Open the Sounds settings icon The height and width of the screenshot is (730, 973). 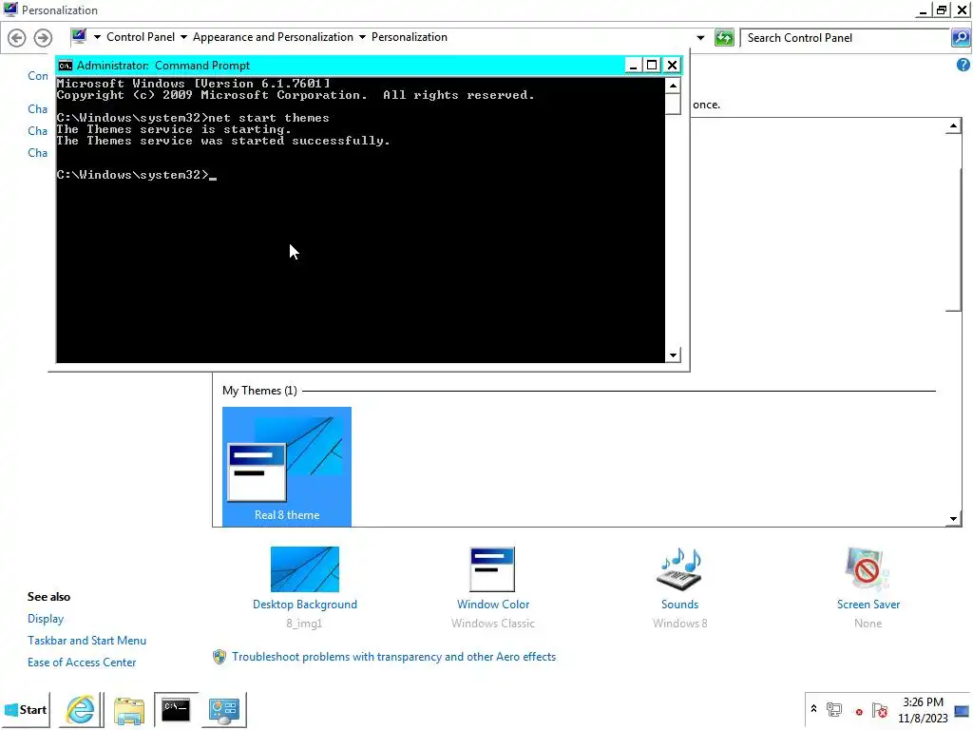(679, 569)
